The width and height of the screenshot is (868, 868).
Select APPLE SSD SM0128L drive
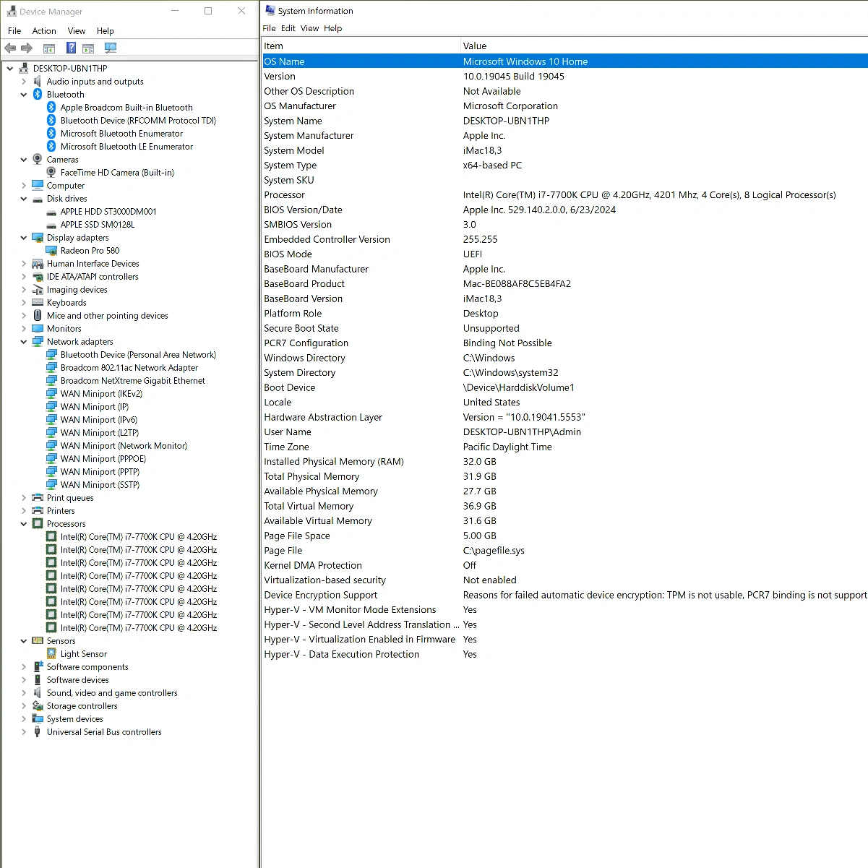(98, 225)
